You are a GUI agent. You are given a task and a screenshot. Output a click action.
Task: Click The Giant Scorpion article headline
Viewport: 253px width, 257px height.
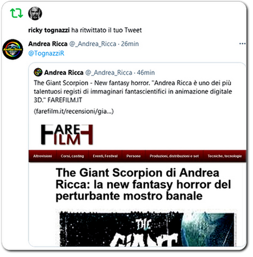[143, 184]
